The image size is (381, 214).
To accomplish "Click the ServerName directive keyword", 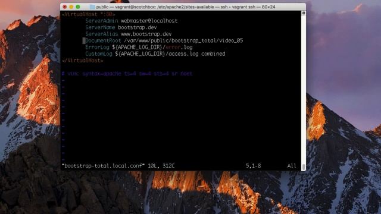I will click(x=100, y=27).
